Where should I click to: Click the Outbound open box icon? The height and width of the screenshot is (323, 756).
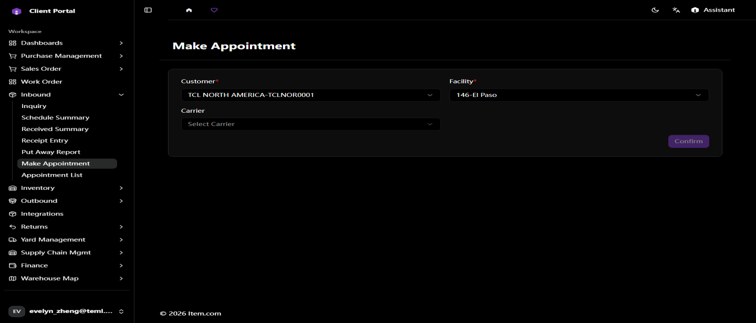tap(13, 201)
